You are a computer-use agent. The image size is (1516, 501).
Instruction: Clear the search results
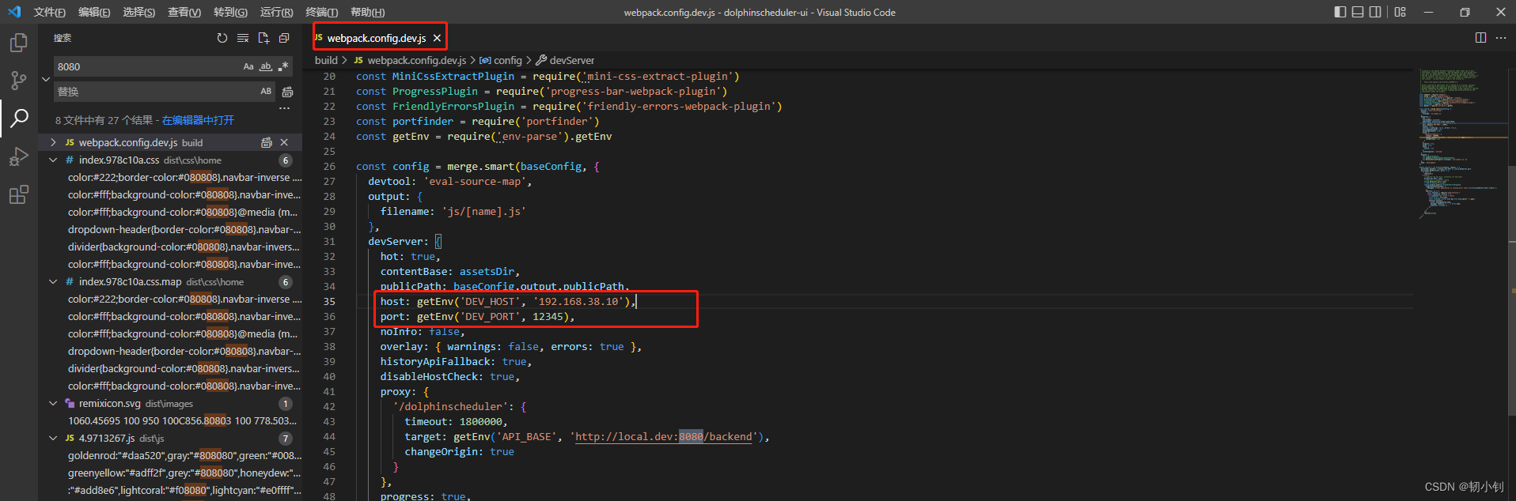coord(243,38)
